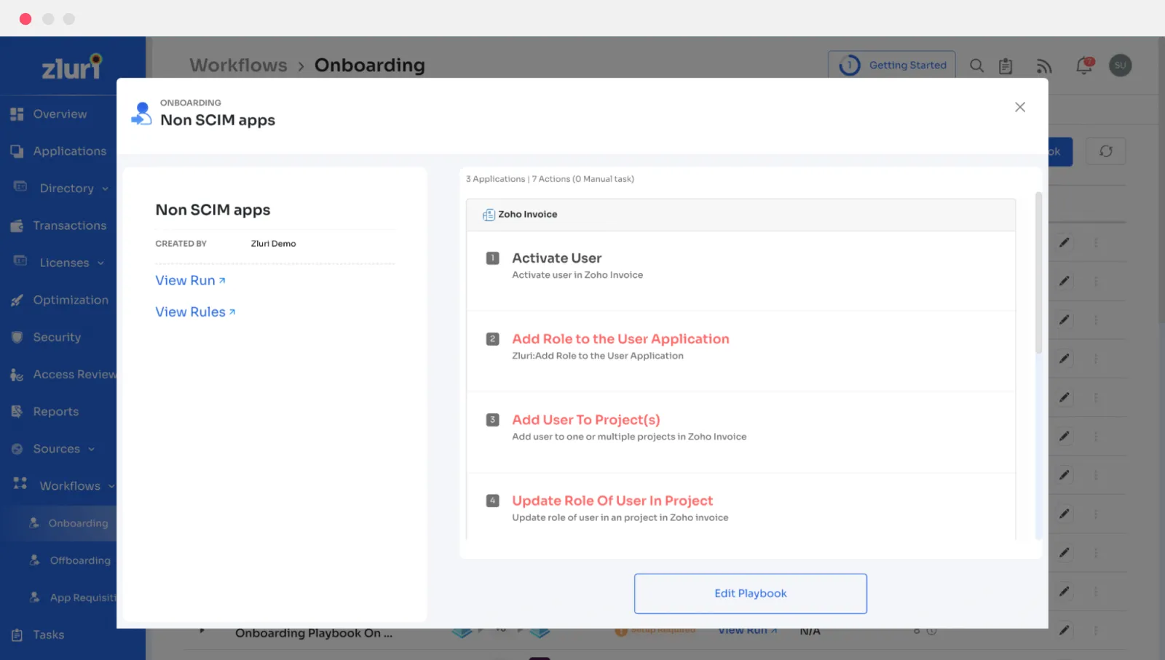The height and width of the screenshot is (660, 1165).
Task: Click the feed broadcast icon
Action: (x=1043, y=66)
